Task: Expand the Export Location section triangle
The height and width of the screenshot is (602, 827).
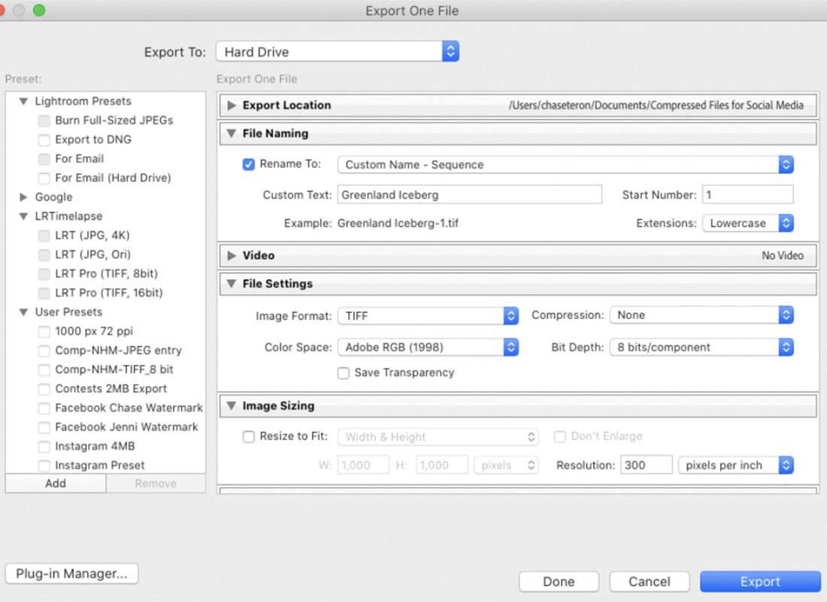Action: point(232,105)
